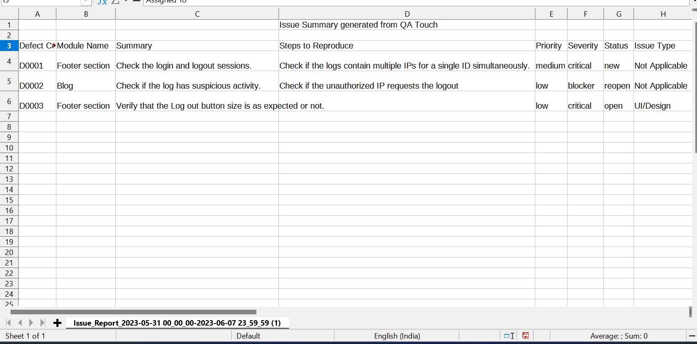Add a new sheet with plus icon
This screenshot has width=697, height=344.
coord(58,323)
